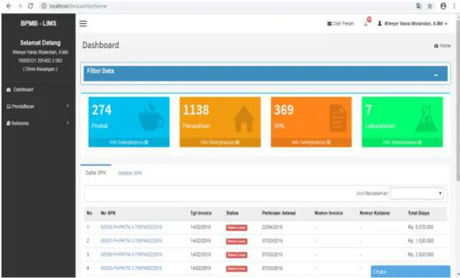Screen dimensions: 460x278
Task: Click the coffee cup icon on Produk card
Action: (151, 117)
